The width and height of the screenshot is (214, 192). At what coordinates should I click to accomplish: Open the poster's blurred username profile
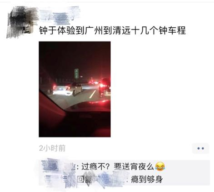[59, 16]
